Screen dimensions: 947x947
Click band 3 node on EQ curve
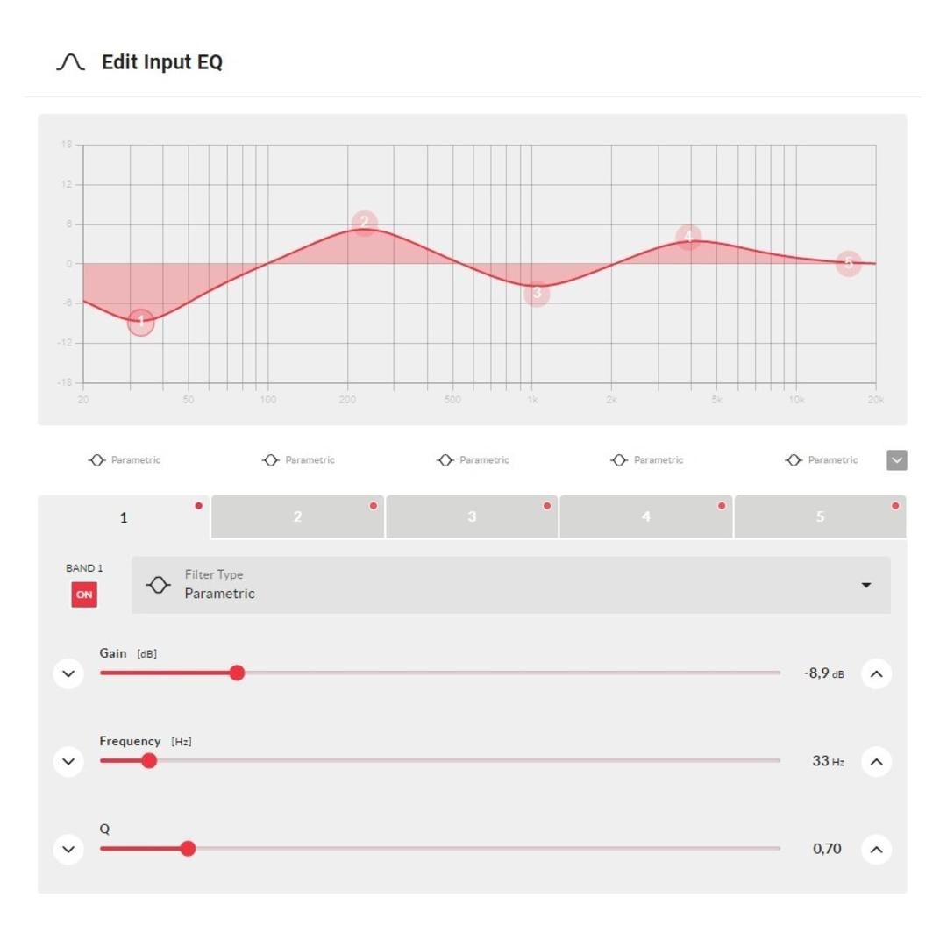coord(537,294)
